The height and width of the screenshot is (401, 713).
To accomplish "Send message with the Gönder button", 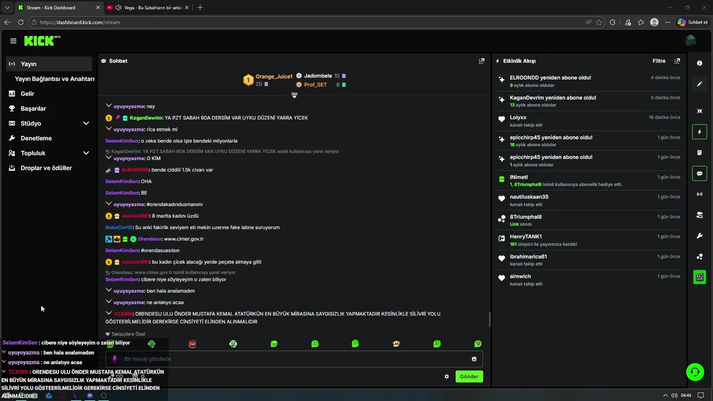I will coord(469,376).
